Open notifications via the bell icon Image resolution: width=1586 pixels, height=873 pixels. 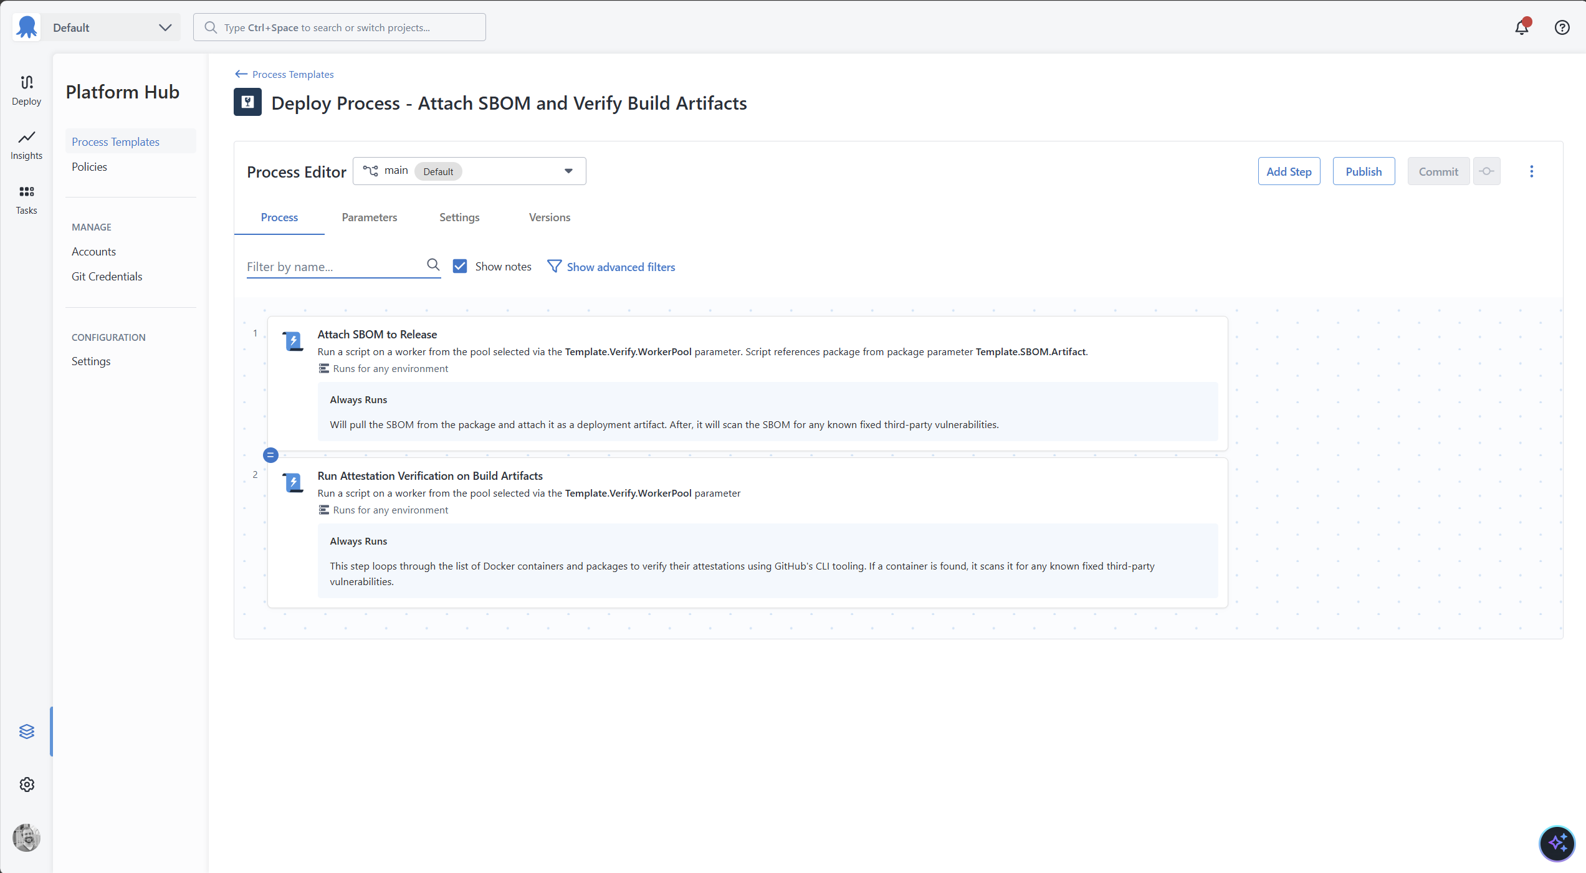(x=1522, y=27)
